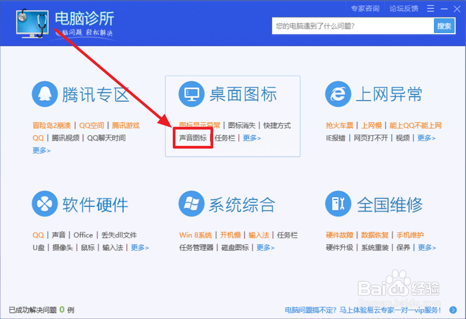Click QQ under 软件硬件
The width and height of the screenshot is (466, 319).
[x=38, y=235]
